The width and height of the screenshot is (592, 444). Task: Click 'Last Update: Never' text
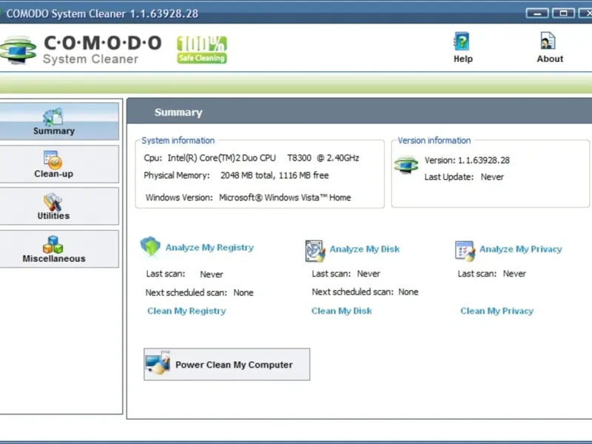tap(464, 177)
